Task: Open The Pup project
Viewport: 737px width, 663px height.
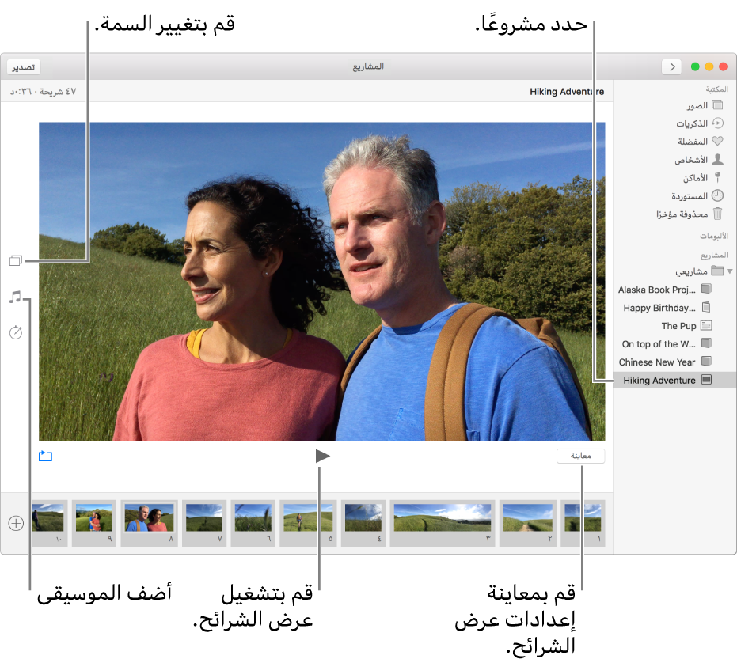Action: pos(686,326)
